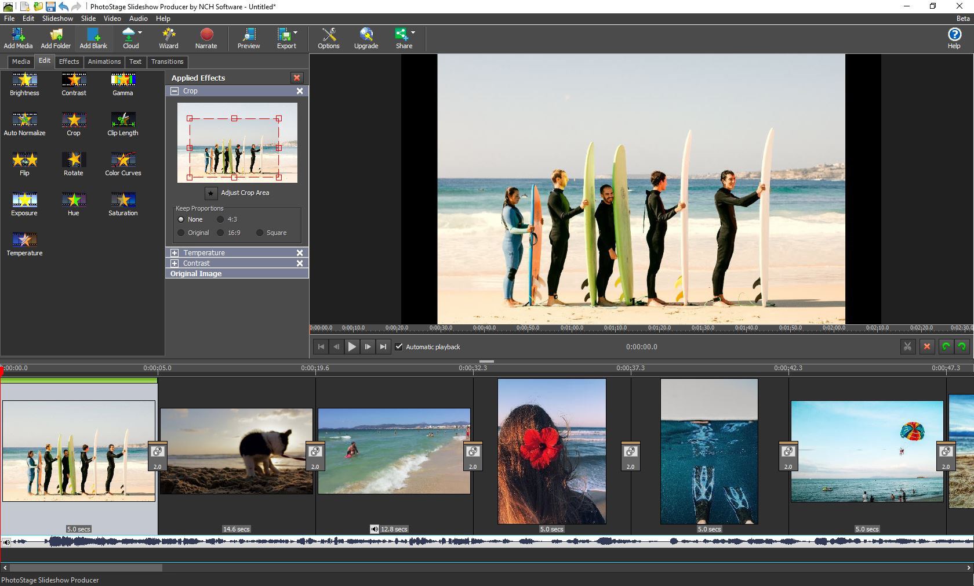Click the Adjust Crop Area button
Screen dimensions: 974x586
pos(211,193)
